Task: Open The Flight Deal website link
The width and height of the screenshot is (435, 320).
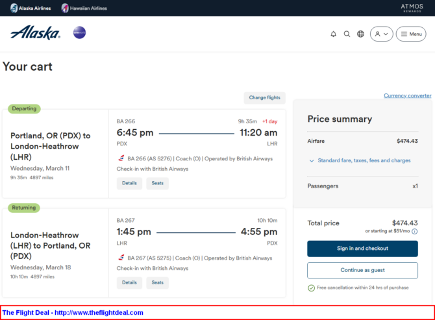Action: click(73, 313)
